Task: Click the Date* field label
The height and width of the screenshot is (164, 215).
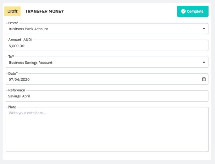Action: pyautogui.click(x=13, y=73)
